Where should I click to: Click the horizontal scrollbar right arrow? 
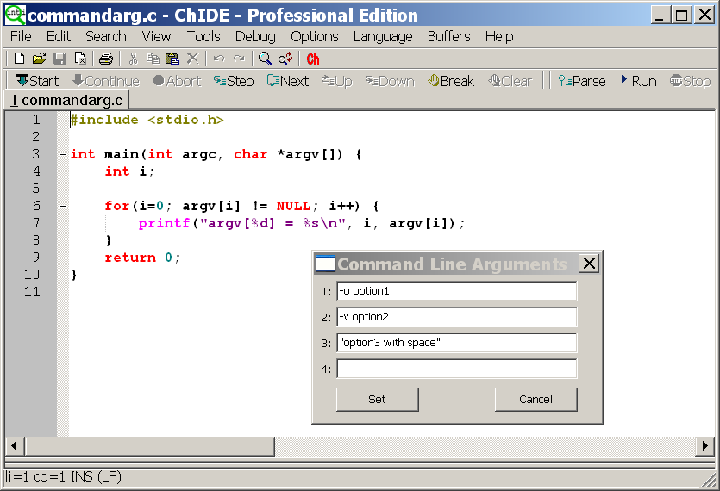[x=704, y=445]
